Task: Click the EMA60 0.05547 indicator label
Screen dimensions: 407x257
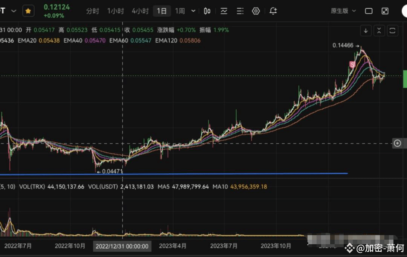Action: point(130,40)
